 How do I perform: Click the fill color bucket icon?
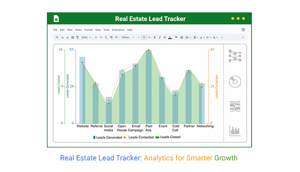(x=176, y=37)
